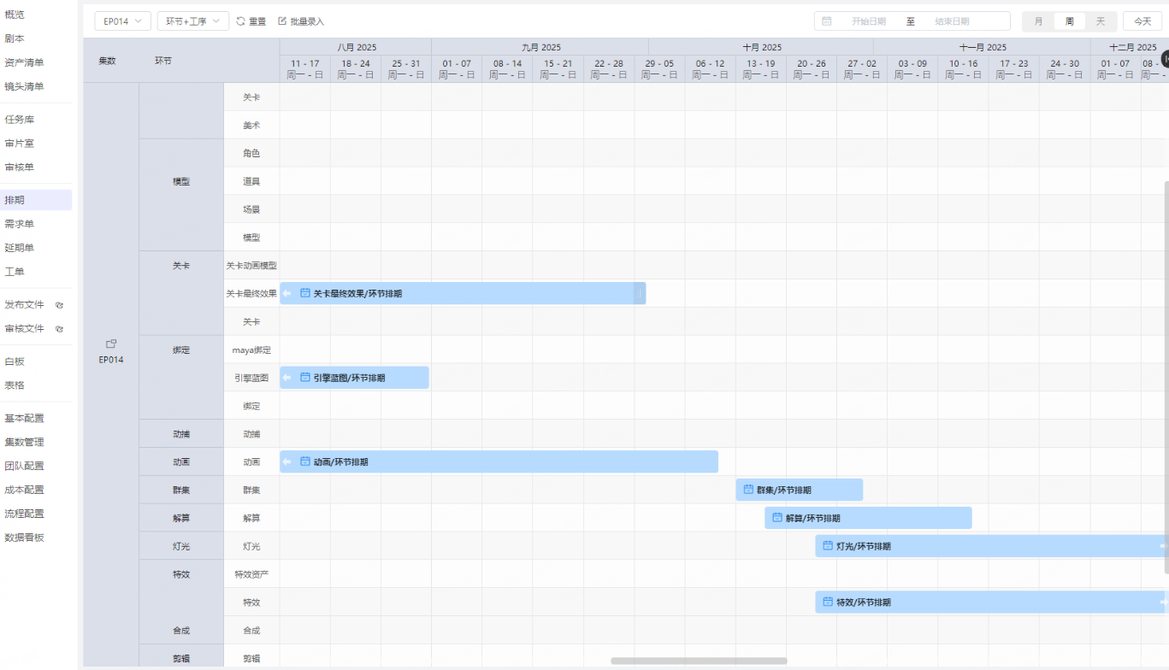Screen dimensions: 1169x670
Task: Click the EP014 episode icon in grid
Action: 110,344
